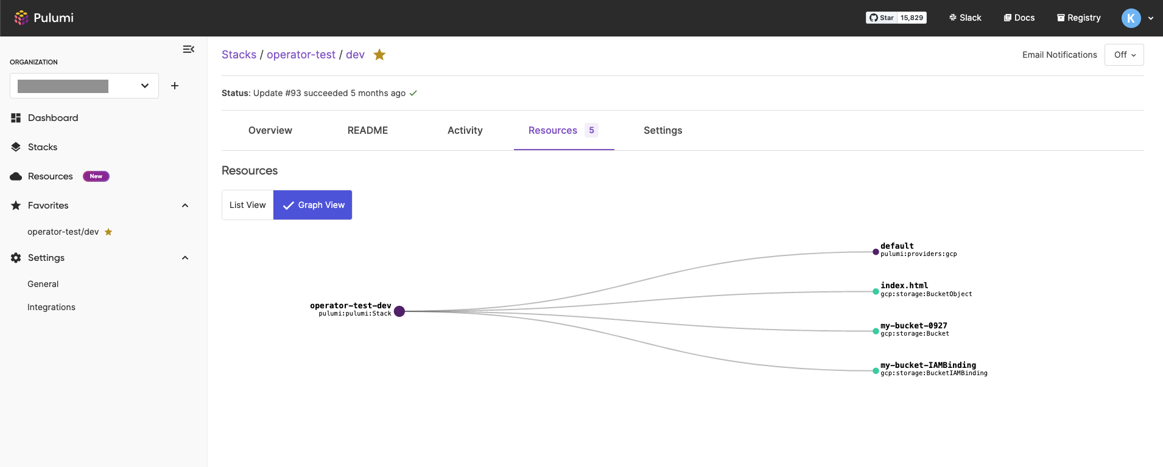1163x467 pixels.
Task: Click the "index.html" node label
Action: pos(904,285)
